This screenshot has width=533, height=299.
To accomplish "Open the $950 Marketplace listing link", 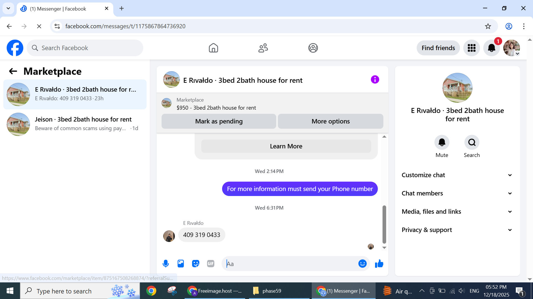I will [x=216, y=108].
